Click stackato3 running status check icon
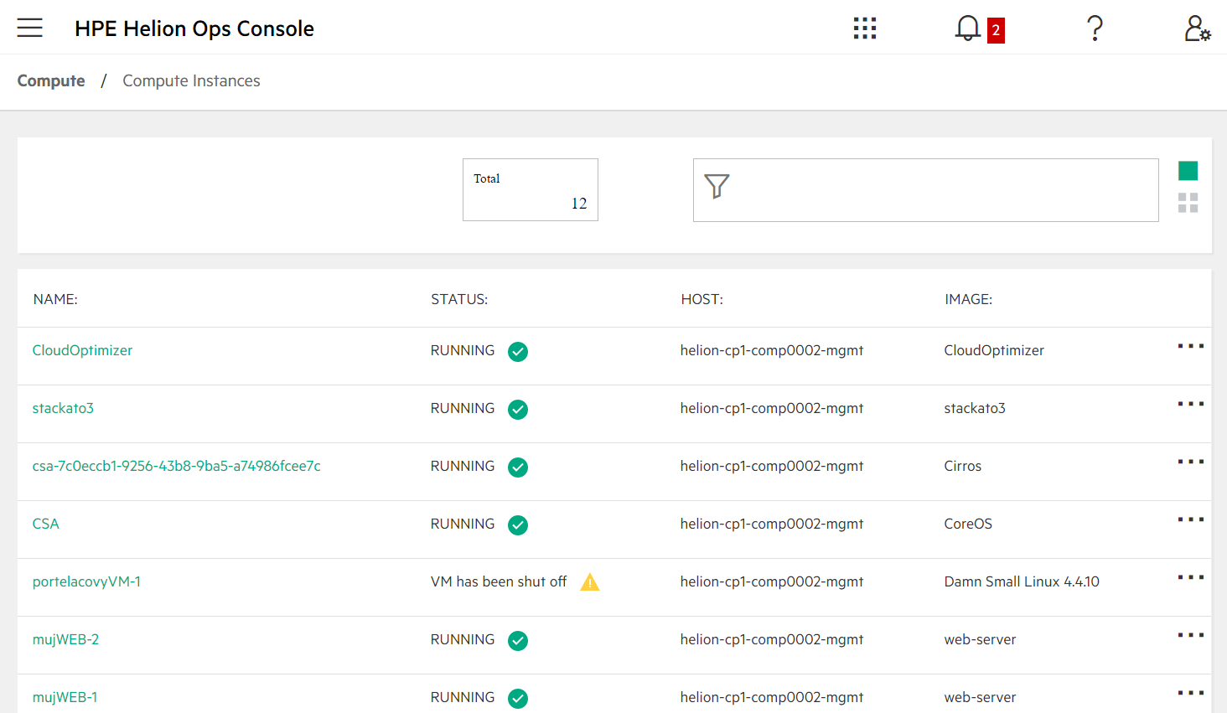The height and width of the screenshot is (713, 1227). (x=518, y=410)
